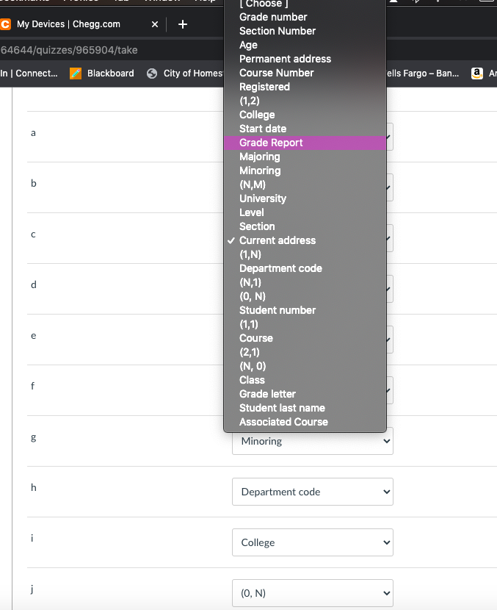Choose 'Student number' option
Viewport: 497px width, 610px height.
305,310
